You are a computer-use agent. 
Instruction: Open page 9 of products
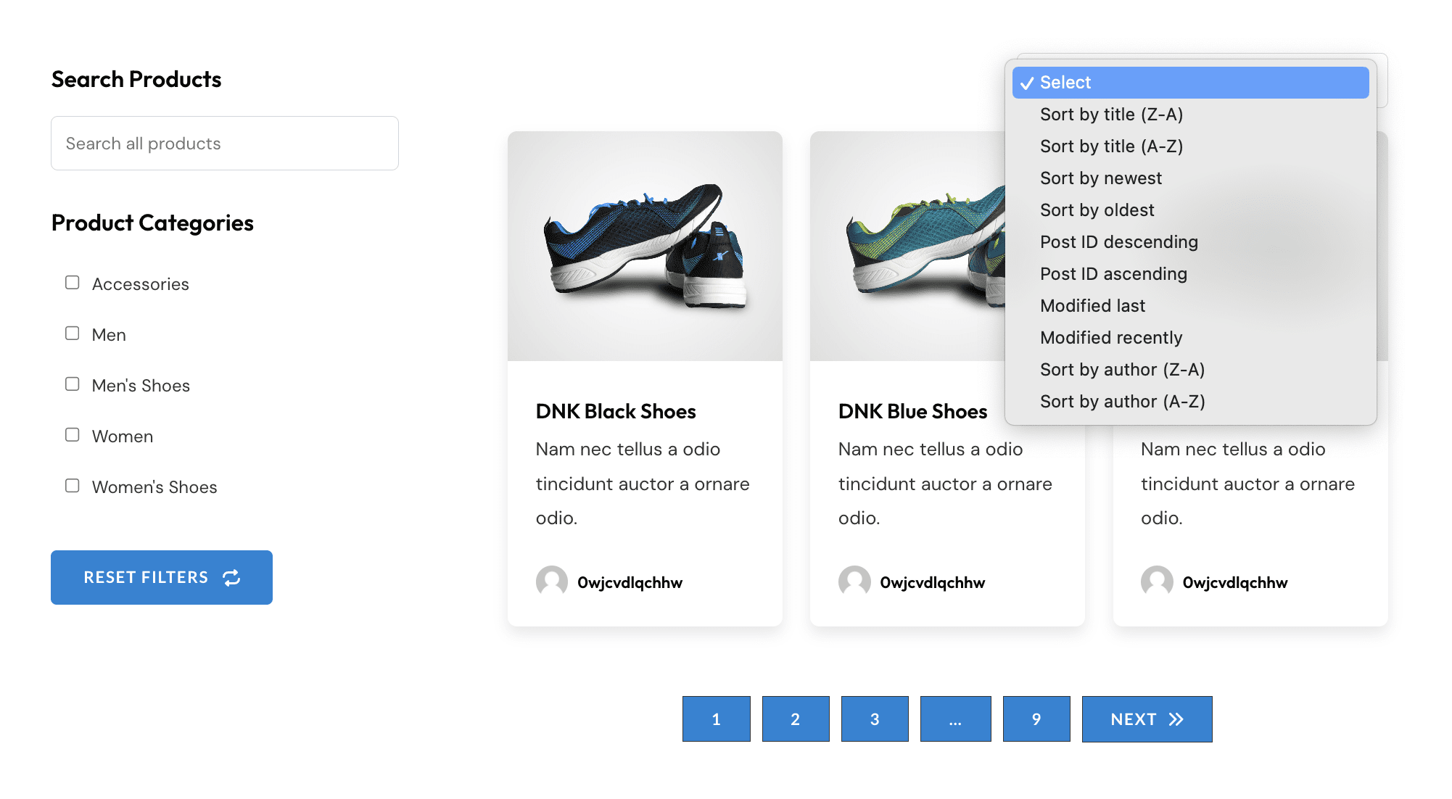[1036, 719]
